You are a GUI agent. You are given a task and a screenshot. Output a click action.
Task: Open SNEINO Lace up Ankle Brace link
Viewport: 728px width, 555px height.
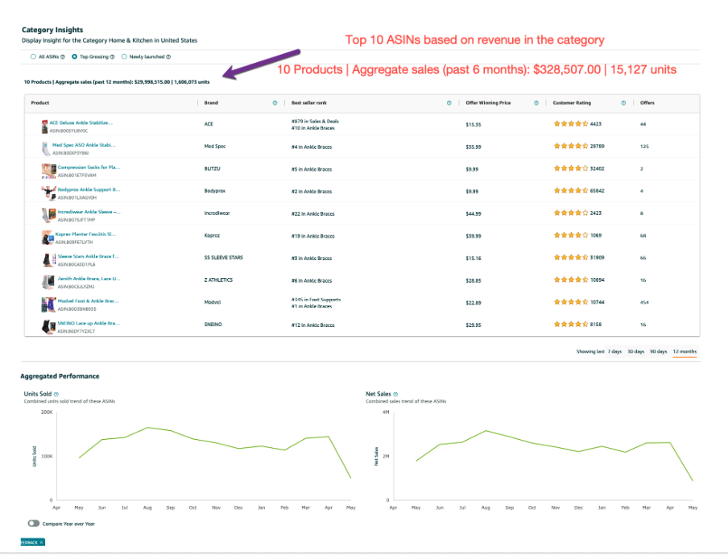(x=88, y=322)
